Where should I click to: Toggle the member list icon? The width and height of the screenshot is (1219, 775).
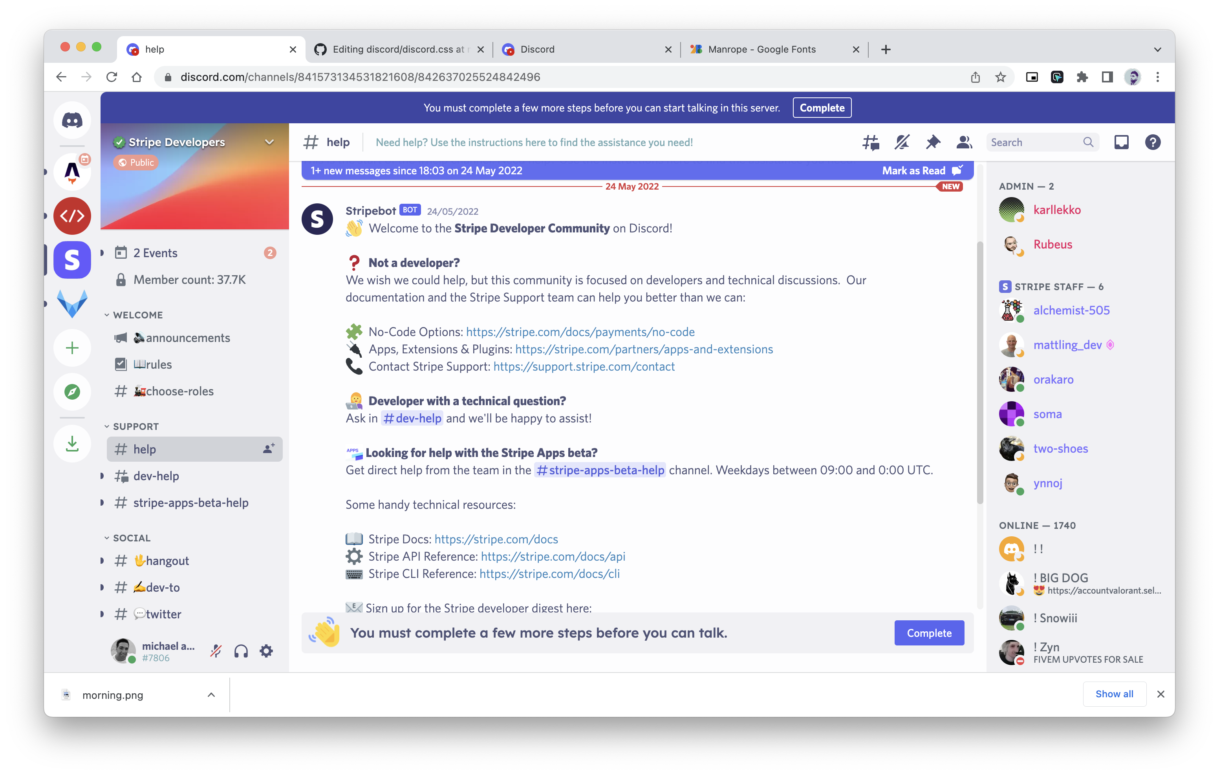pos(964,142)
